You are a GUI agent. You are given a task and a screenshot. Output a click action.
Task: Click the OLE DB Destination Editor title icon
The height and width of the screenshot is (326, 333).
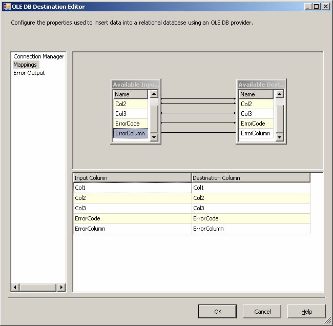7,7
